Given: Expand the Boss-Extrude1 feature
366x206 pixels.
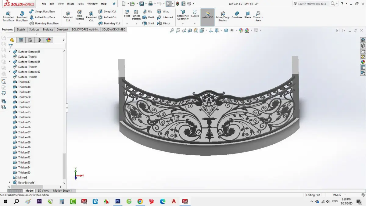Looking at the screenshot, I should 9,183.
